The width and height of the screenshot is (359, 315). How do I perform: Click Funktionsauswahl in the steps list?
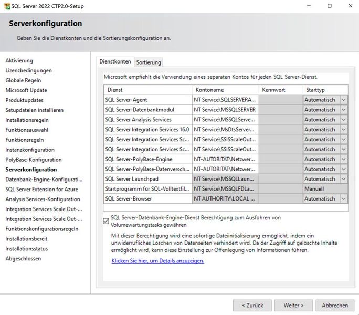(27, 130)
